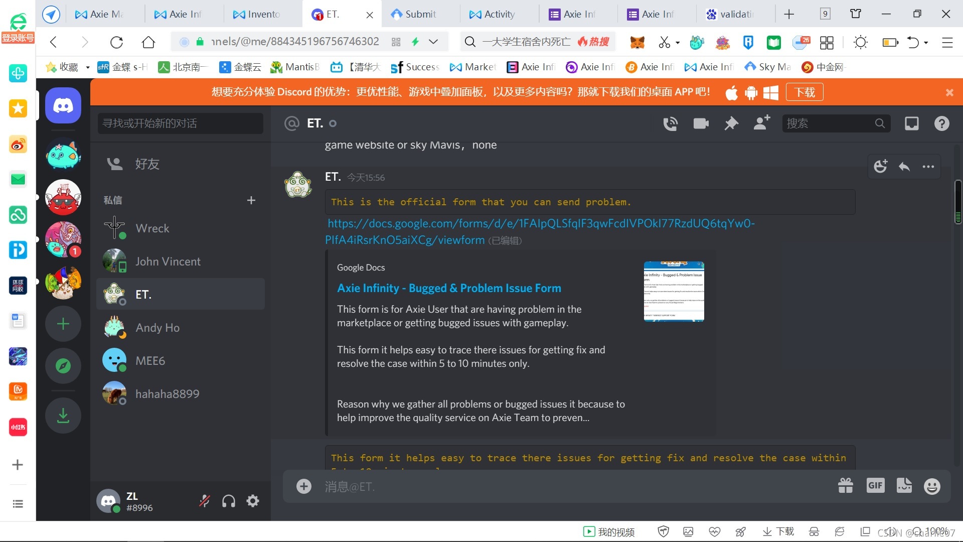This screenshot has height=542, width=963.
Task: Click the 登录账号 login button
Action: pyautogui.click(x=18, y=38)
